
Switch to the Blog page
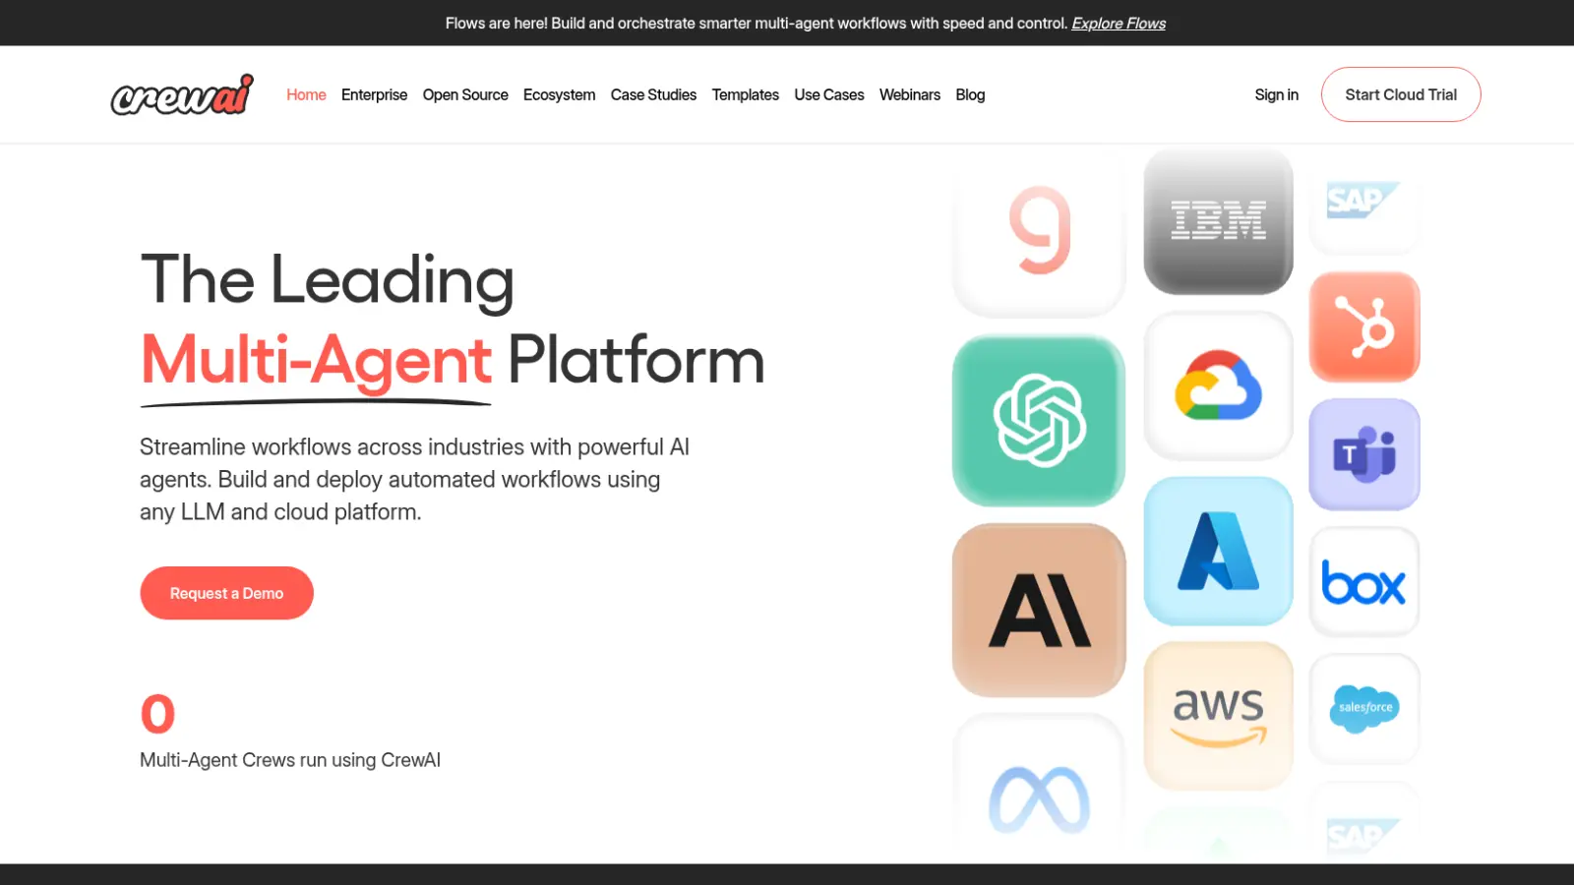pyautogui.click(x=970, y=94)
